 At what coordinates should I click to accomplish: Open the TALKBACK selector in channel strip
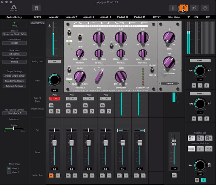pos(169,83)
